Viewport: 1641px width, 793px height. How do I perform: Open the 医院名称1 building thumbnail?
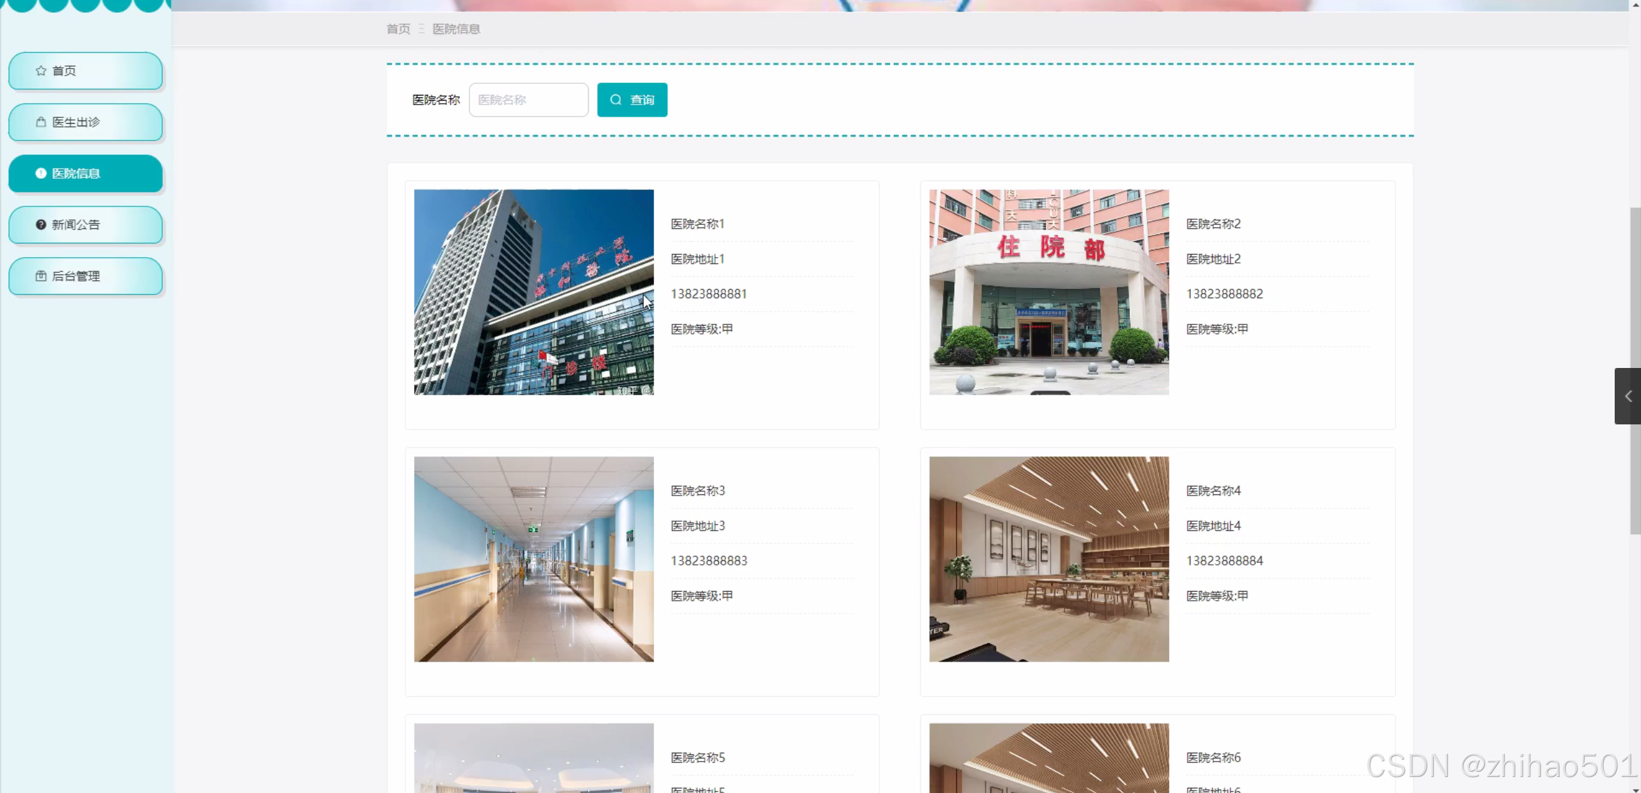click(x=534, y=292)
